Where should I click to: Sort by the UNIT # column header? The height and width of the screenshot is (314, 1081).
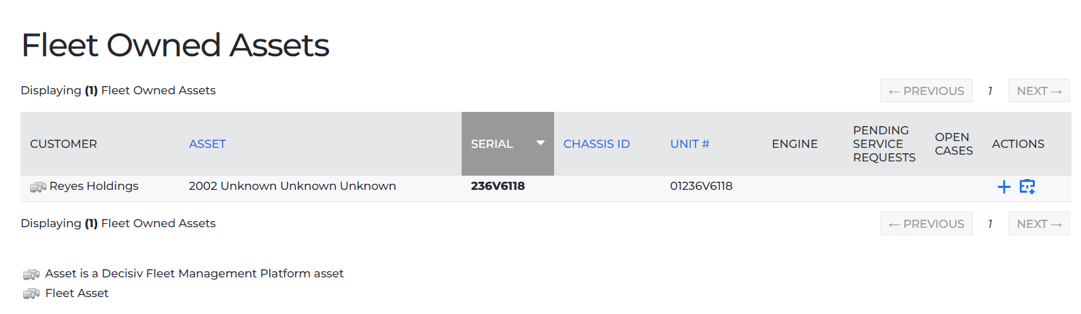tap(689, 144)
